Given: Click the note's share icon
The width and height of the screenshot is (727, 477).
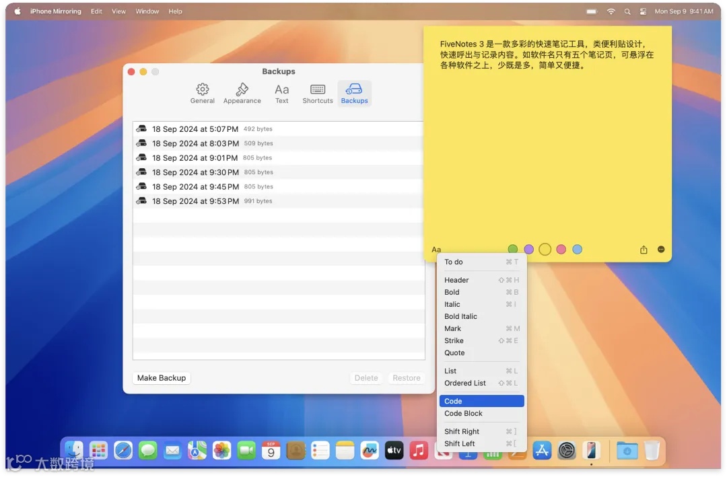Looking at the screenshot, I should [644, 250].
